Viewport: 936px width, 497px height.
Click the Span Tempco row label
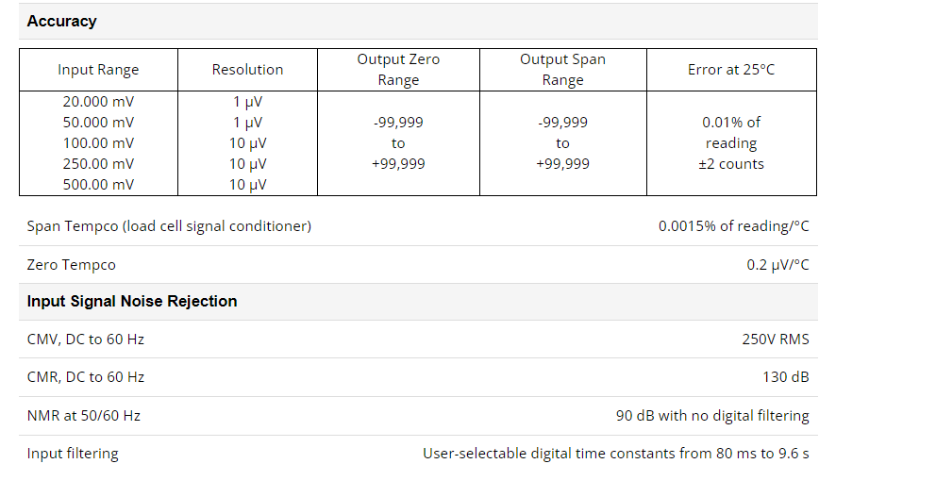tap(169, 226)
